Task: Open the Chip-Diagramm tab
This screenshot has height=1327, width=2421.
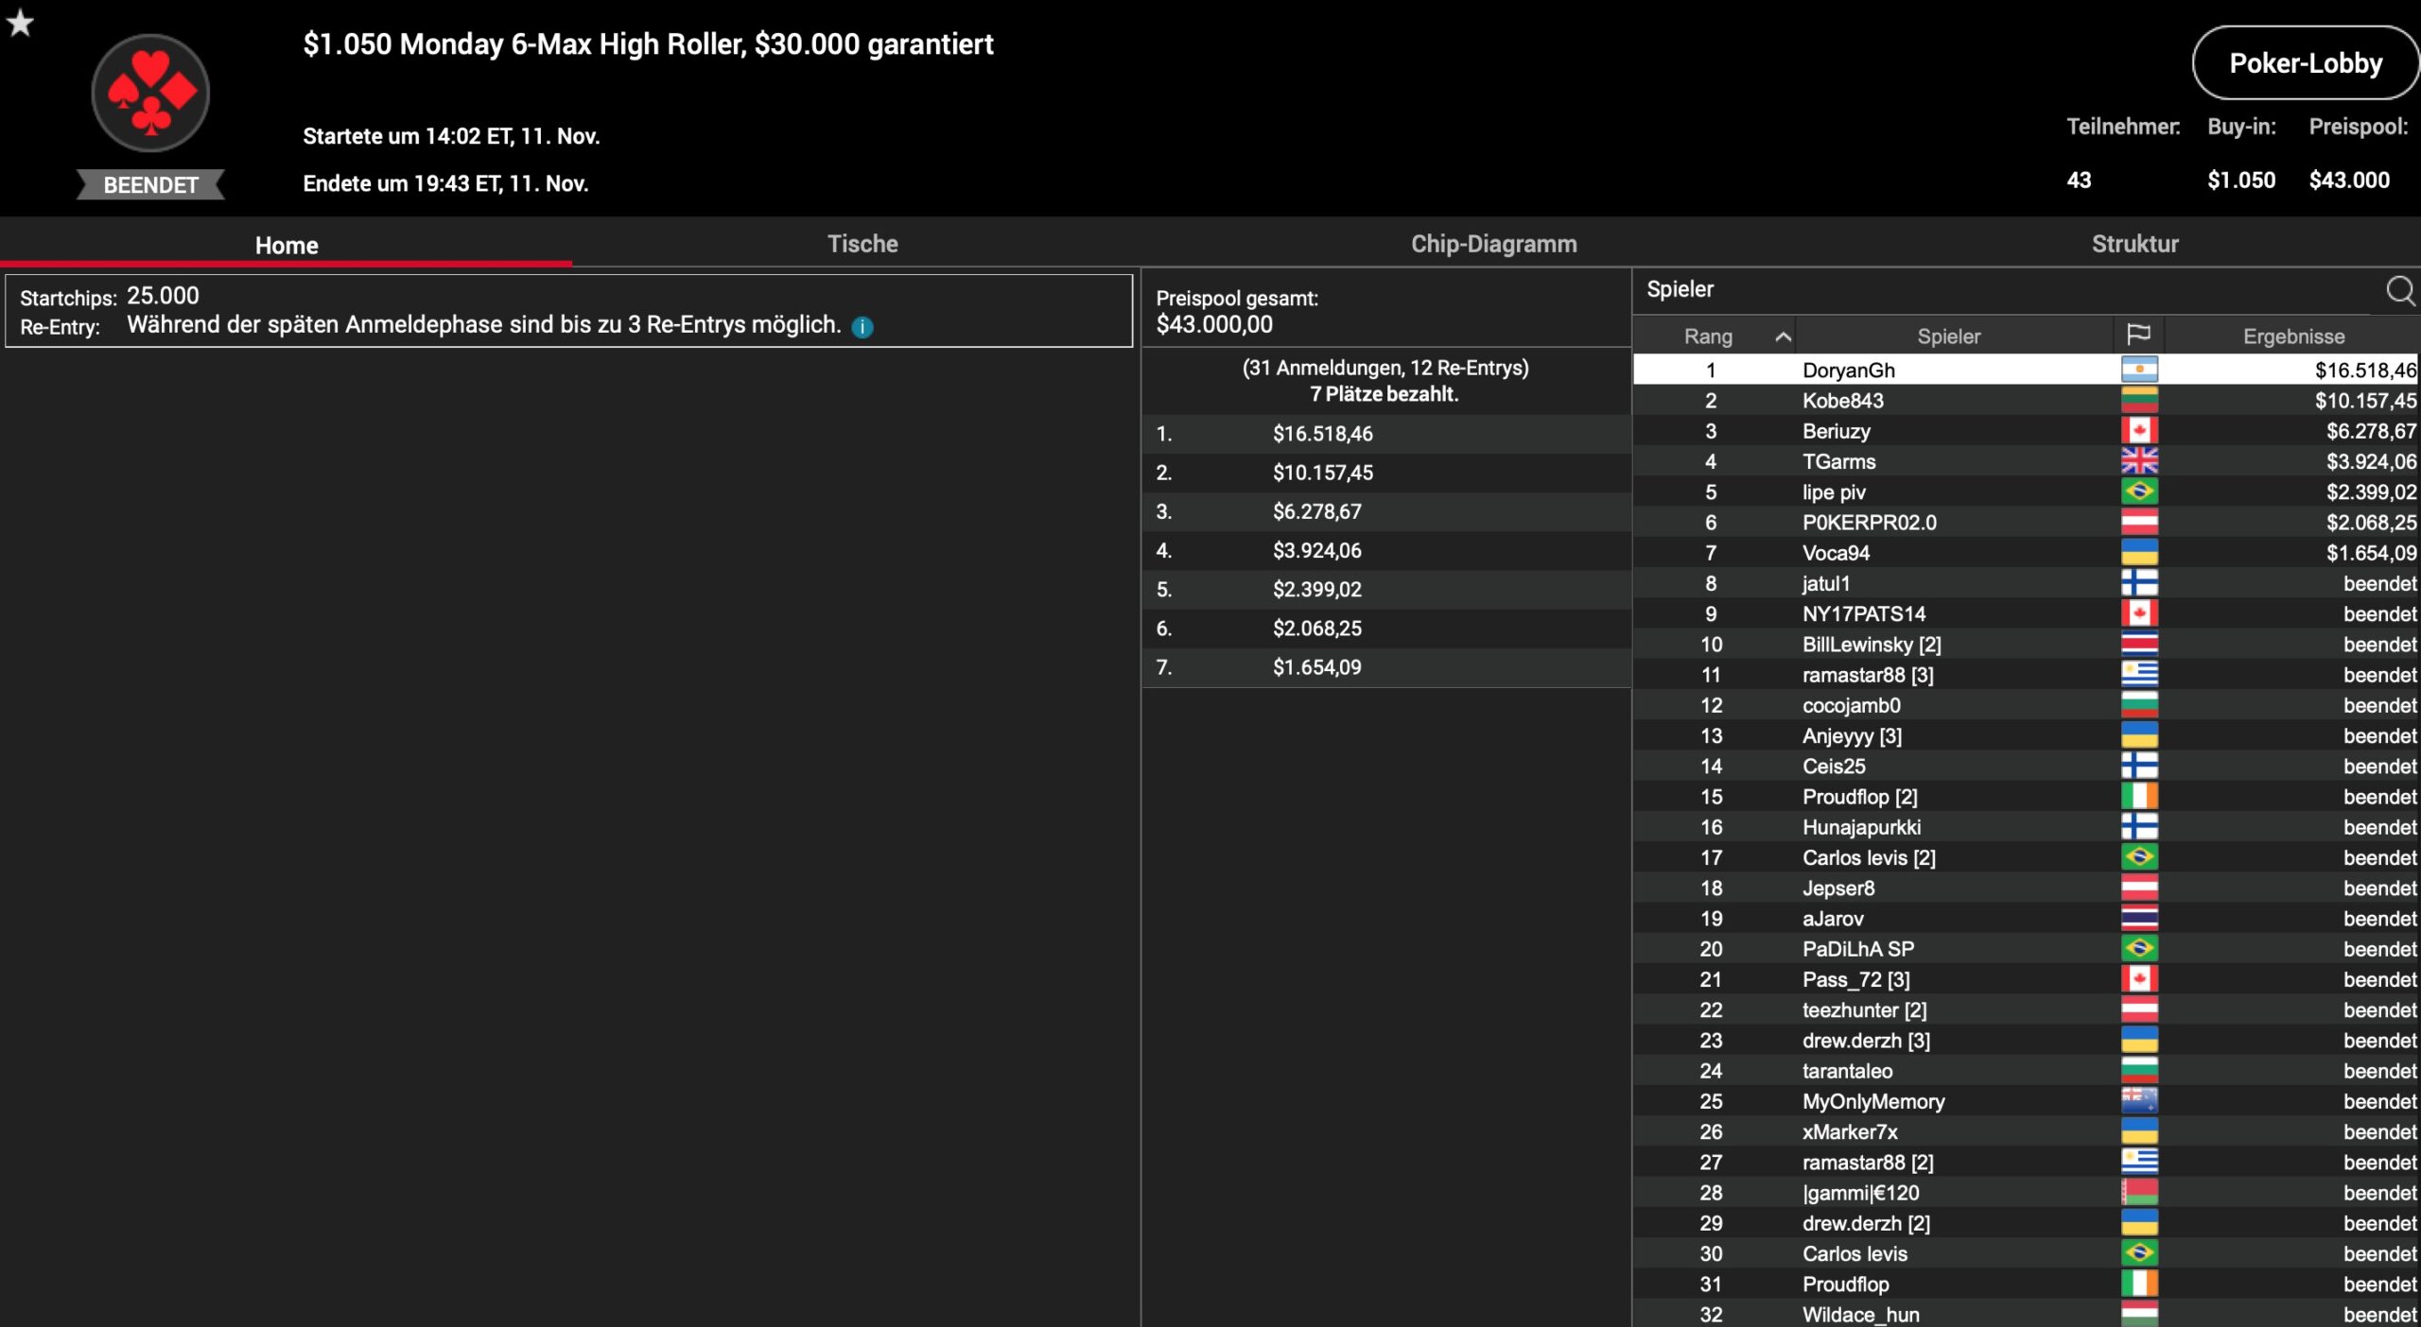Action: coord(1493,244)
